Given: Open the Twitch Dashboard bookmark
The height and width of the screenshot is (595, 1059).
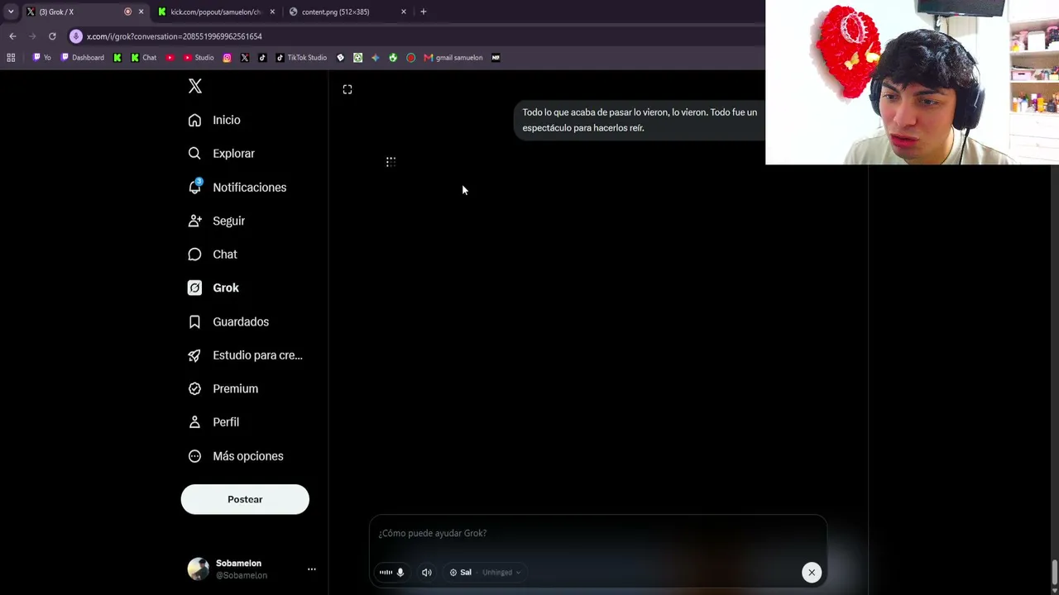Looking at the screenshot, I should [83, 58].
